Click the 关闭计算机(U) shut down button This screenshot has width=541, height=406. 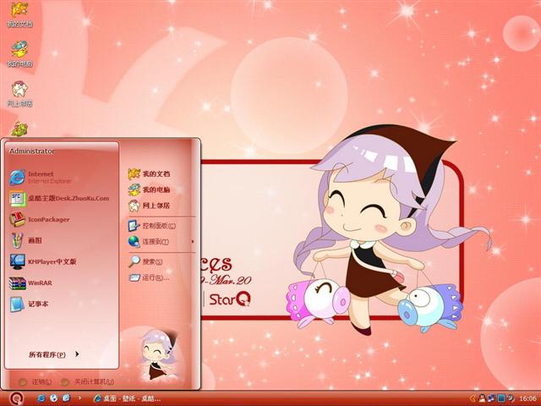click(x=87, y=381)
